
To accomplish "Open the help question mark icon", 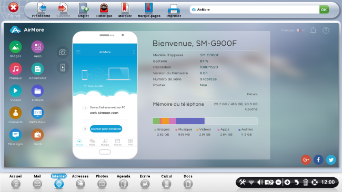I will pyautogui.click(x=326, y=31).
